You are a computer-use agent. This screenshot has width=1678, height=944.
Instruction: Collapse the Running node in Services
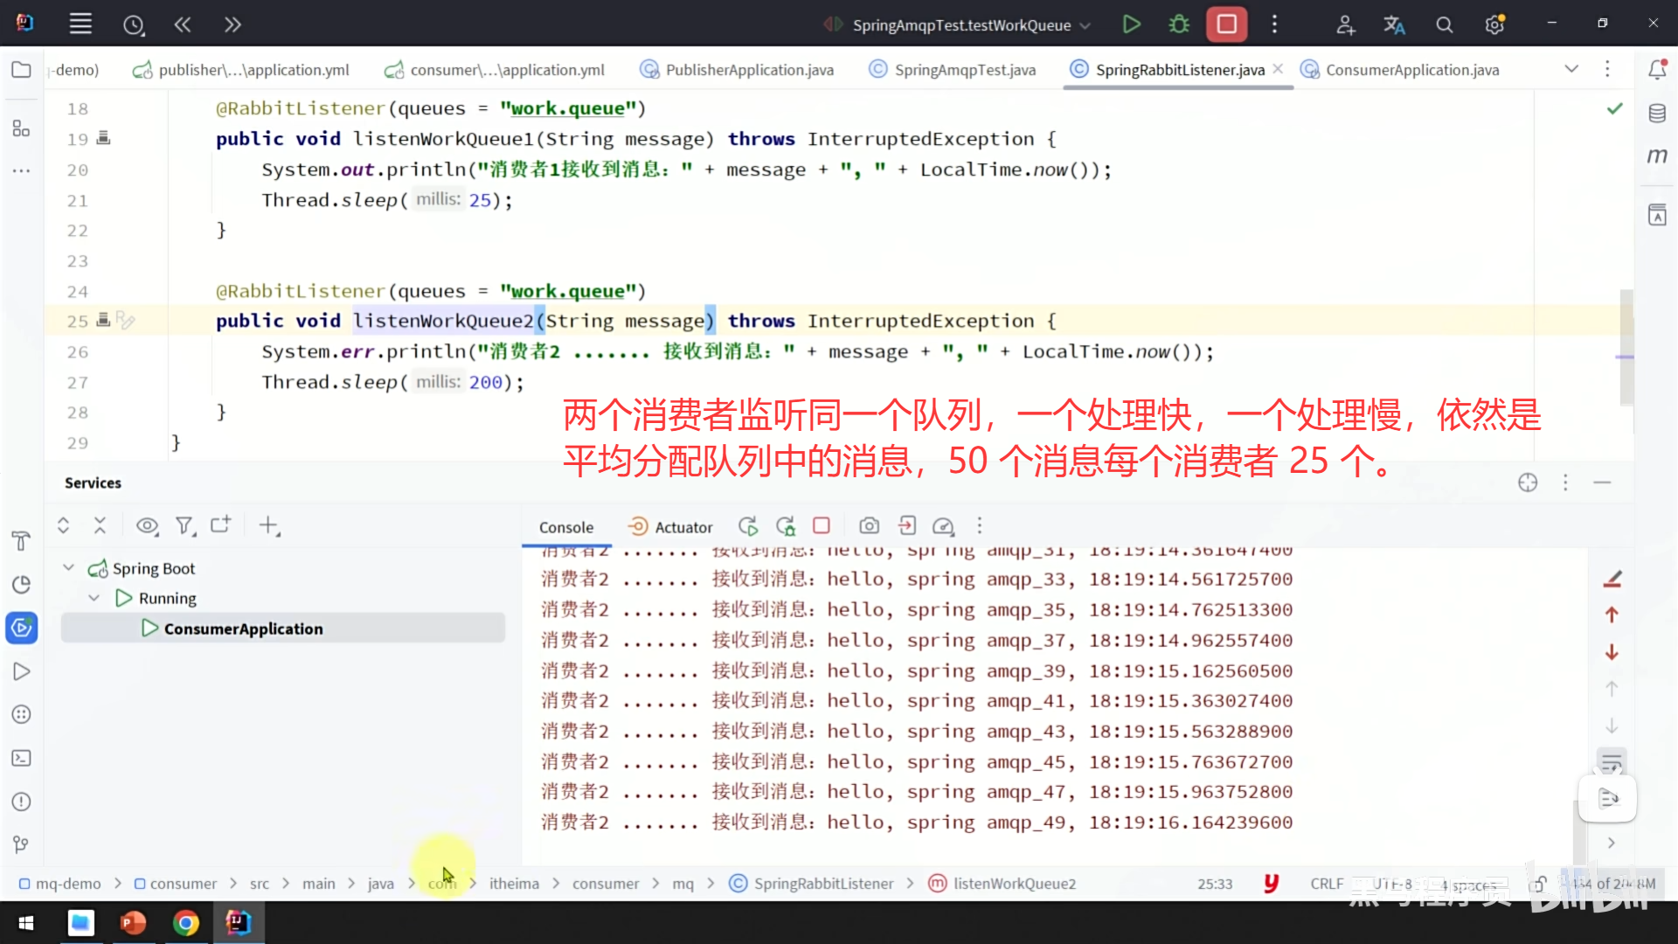94,599
